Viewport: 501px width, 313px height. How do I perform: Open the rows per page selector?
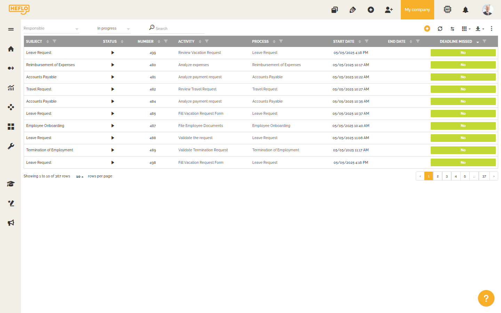pyautogui.click(x=80, y=177)
